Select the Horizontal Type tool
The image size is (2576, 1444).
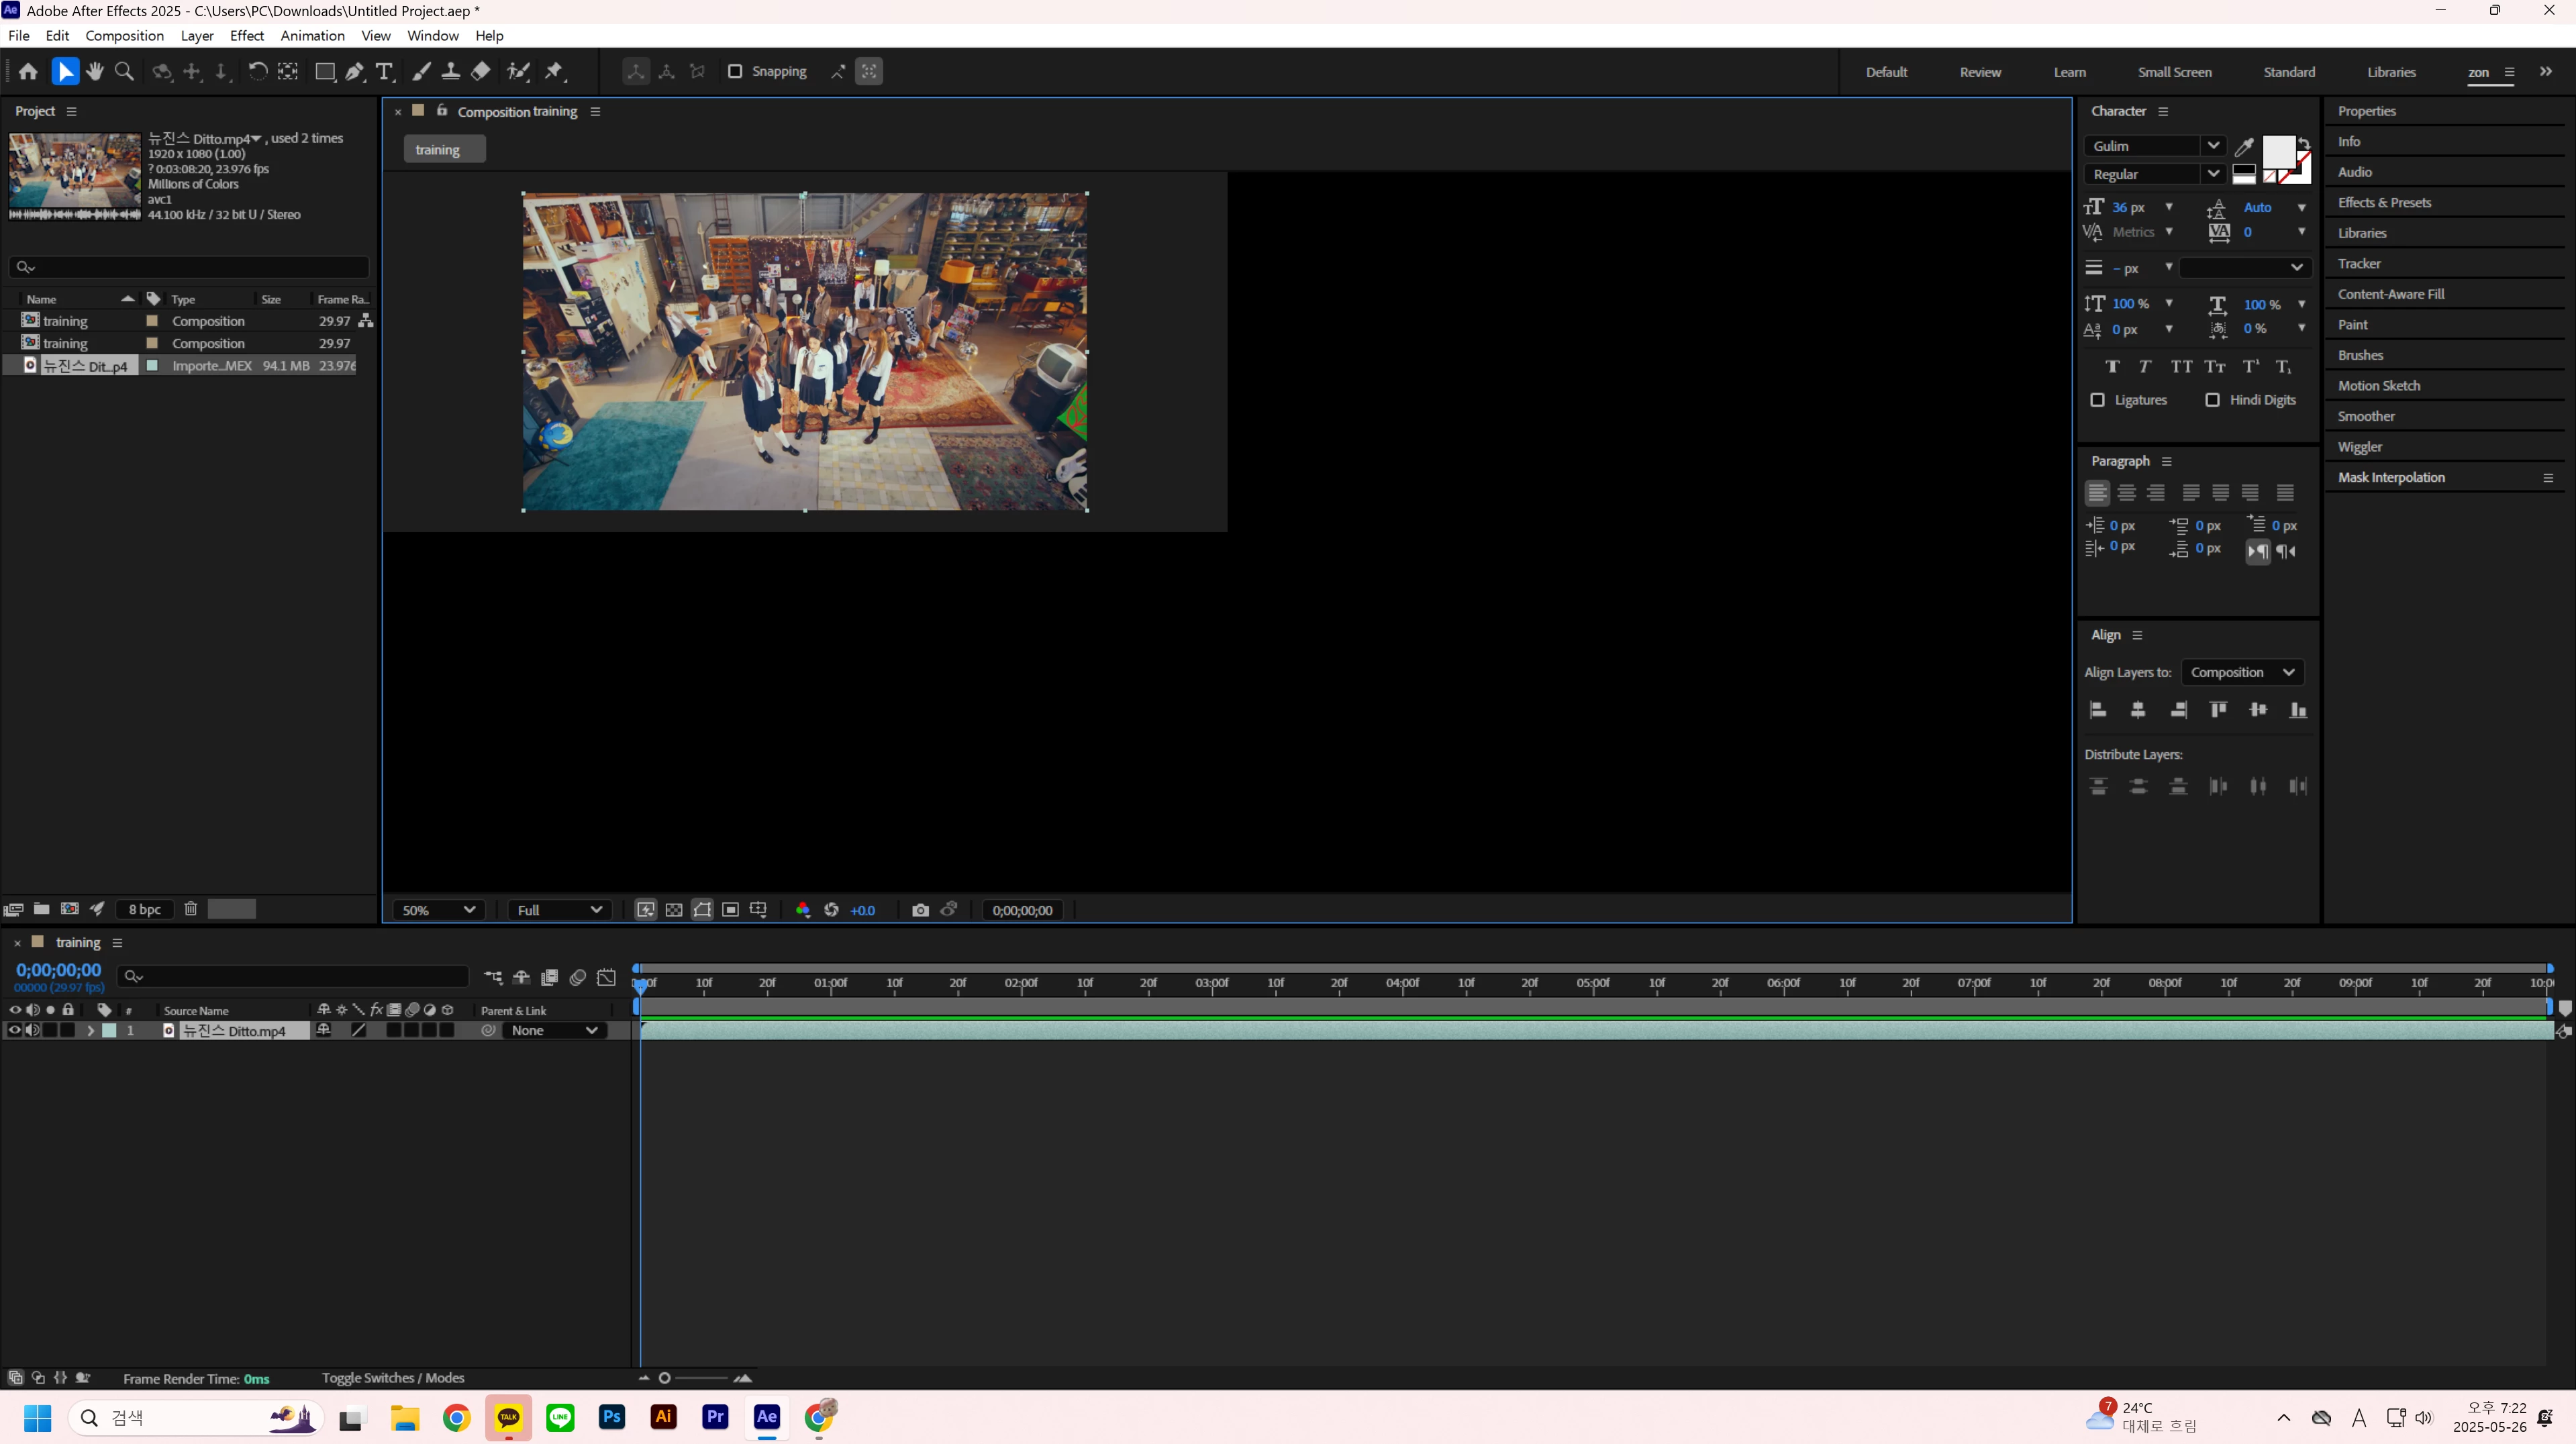coord(384,72)
